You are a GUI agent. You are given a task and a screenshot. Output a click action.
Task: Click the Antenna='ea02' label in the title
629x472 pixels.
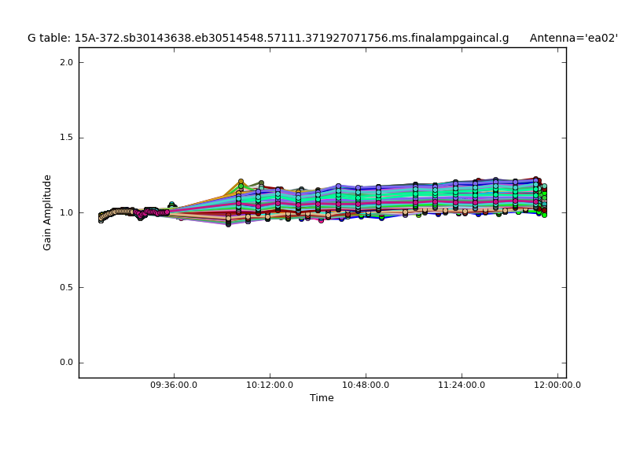(x=573, y=38)
